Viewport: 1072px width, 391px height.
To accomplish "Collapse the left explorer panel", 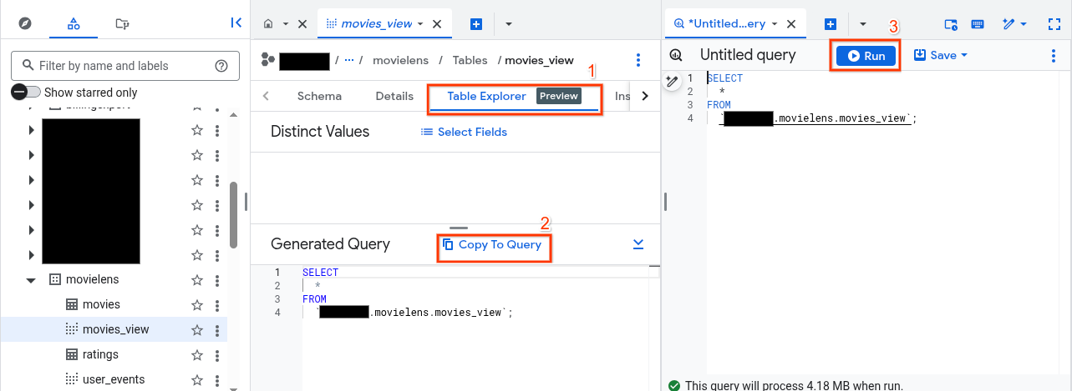I will point(236,23).
